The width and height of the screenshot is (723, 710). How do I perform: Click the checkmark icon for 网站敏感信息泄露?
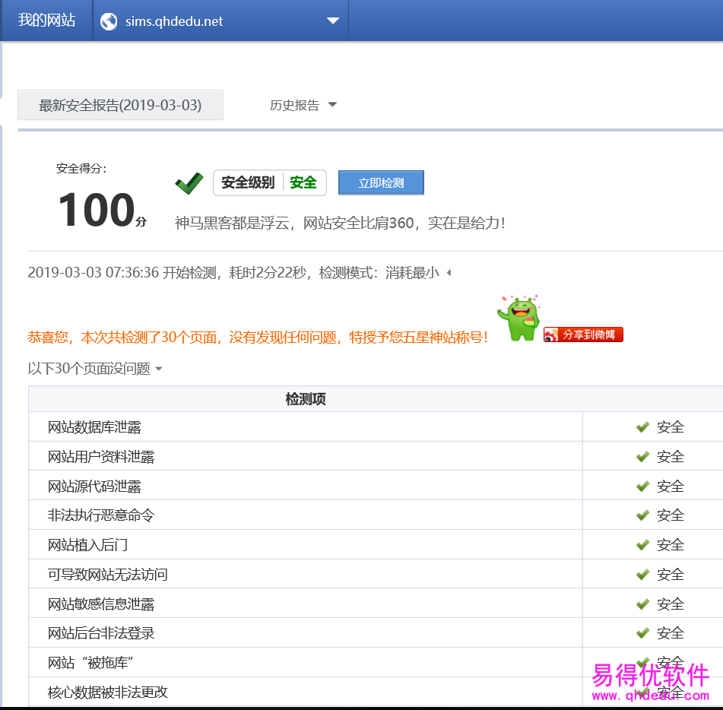(x=642, y=604)
